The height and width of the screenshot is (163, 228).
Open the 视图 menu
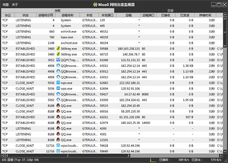point(5,5)
